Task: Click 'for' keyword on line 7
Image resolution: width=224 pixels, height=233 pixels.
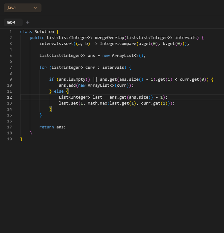Action: [x=43, y=68]
